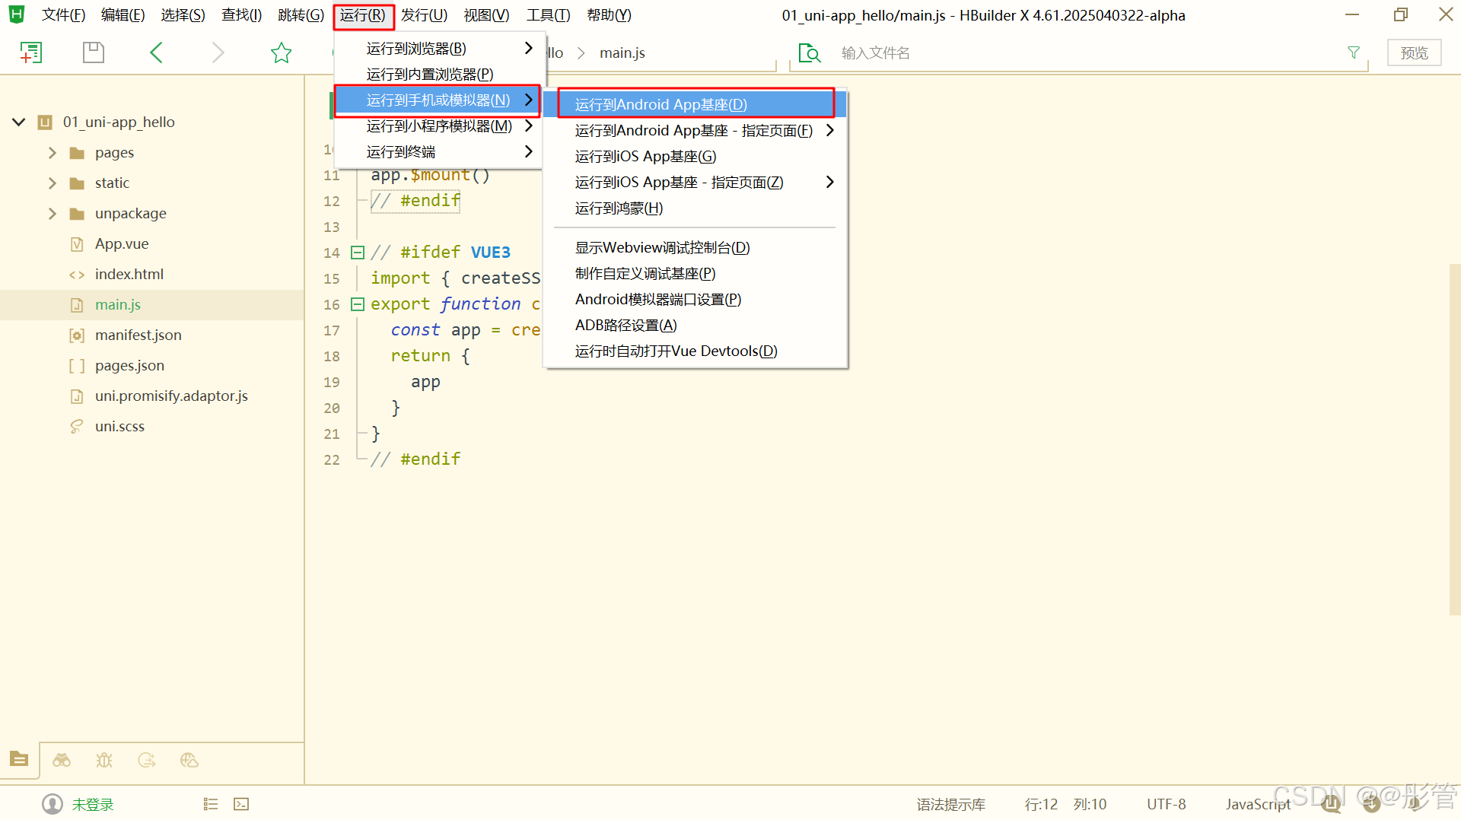The image size is (1461, 820).
Task: Fold the export function block at line 16
Action: pyautogui.click(x=358, y=304)
